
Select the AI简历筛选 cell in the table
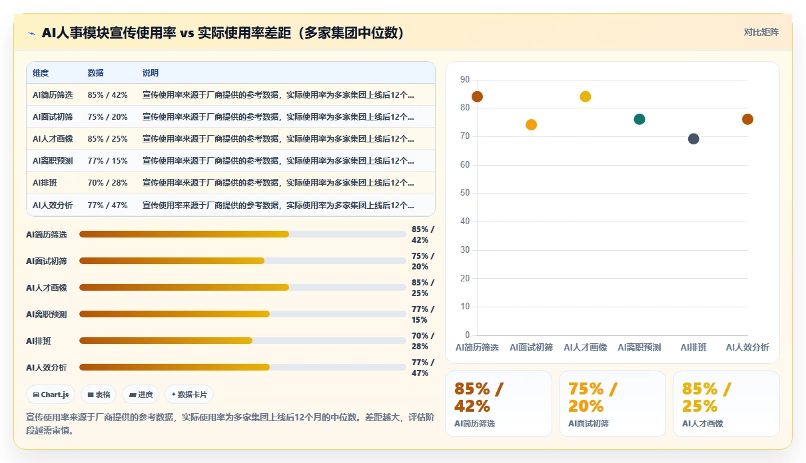pos(53,95)
